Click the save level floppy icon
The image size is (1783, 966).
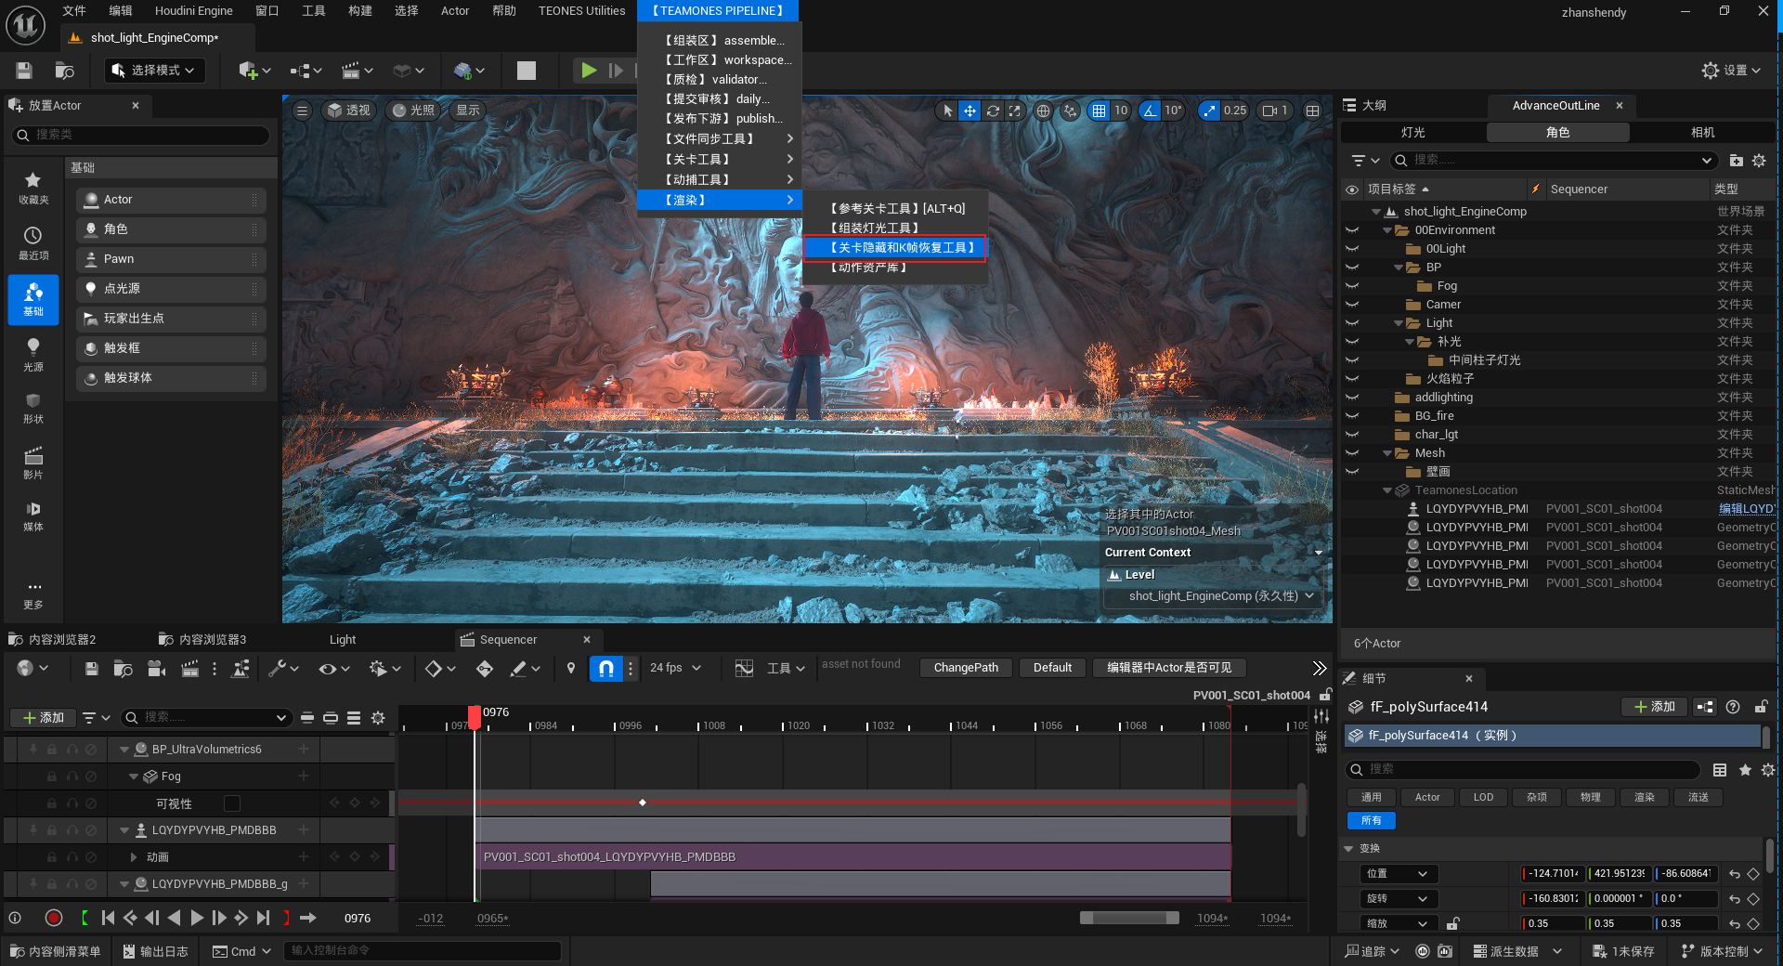coord(24,71)
